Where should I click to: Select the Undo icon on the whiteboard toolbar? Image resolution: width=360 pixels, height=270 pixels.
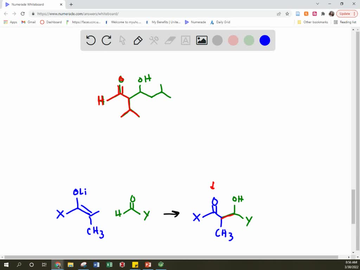coord(91,40)
